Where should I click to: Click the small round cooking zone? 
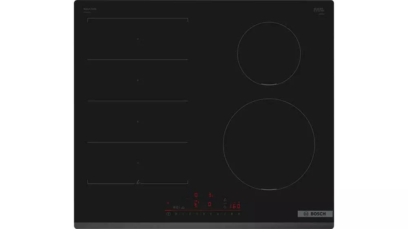269,53
